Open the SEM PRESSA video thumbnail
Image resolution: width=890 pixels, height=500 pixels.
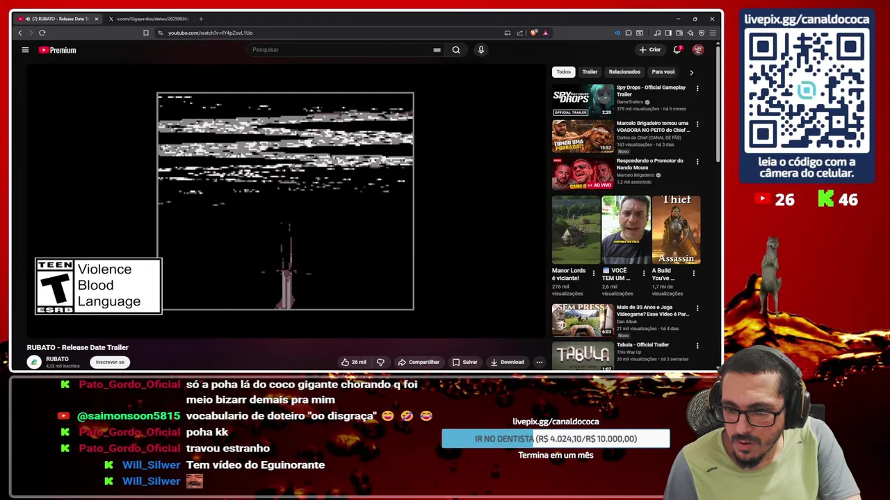[583, 319]
